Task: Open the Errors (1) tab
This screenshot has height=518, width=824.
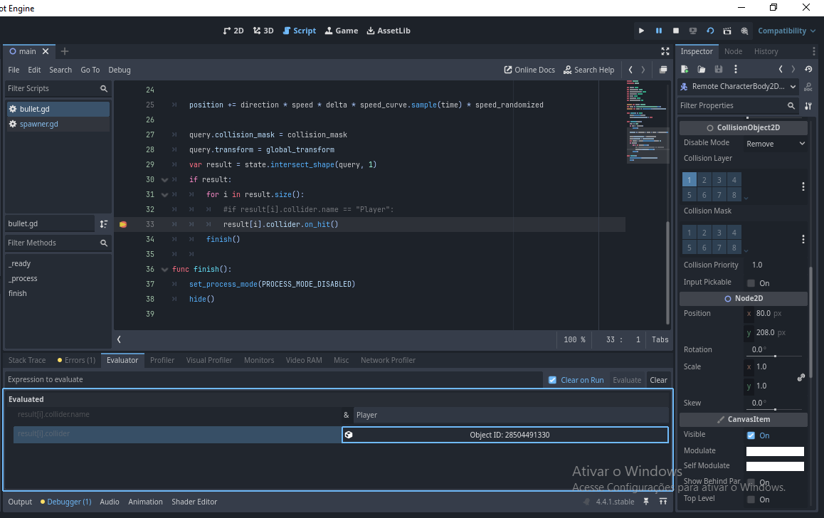Action: pos(76,360)
